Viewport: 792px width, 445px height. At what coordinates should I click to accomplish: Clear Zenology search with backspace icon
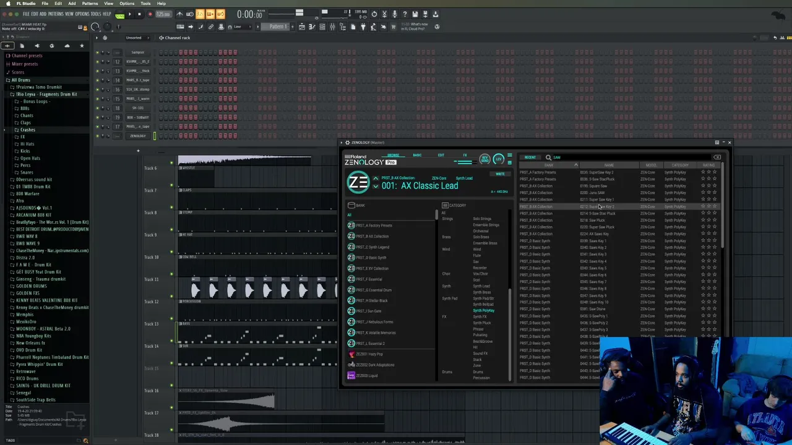pyautogui.click(x=717, y=158)
